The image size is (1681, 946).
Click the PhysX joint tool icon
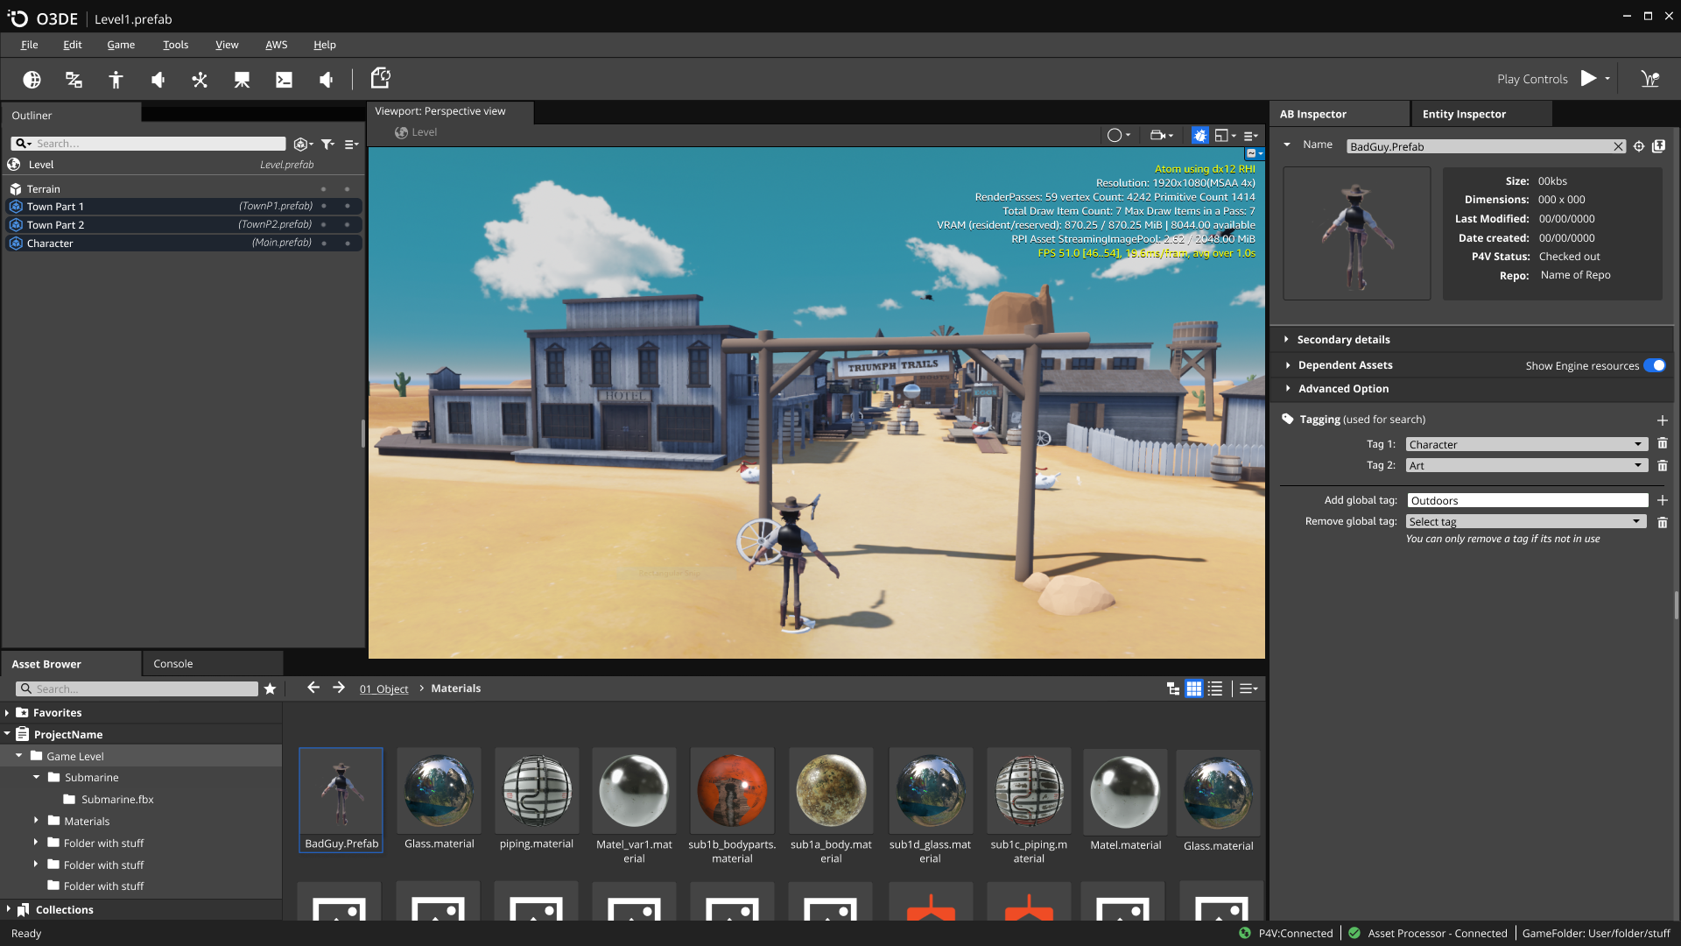200,79
